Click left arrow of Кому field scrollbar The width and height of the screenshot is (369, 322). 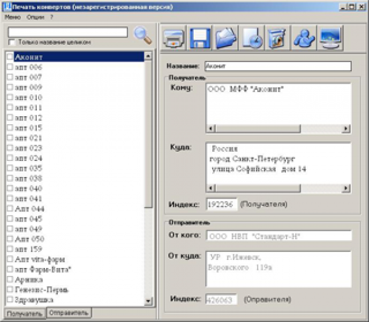pos(211,128)
